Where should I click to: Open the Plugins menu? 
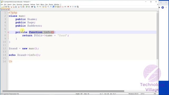tap(51, 4)
